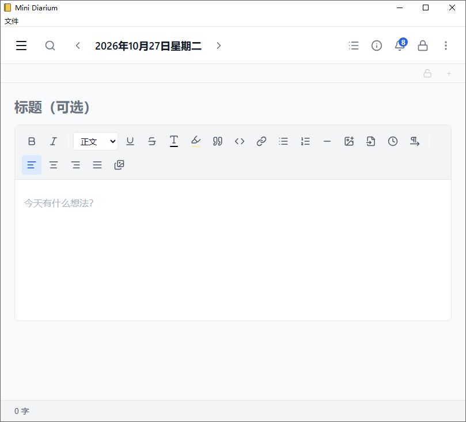This screenshot has width=466, height=422.
Task: Align text left
Action: pyautogui.click(x=32, y=165)
